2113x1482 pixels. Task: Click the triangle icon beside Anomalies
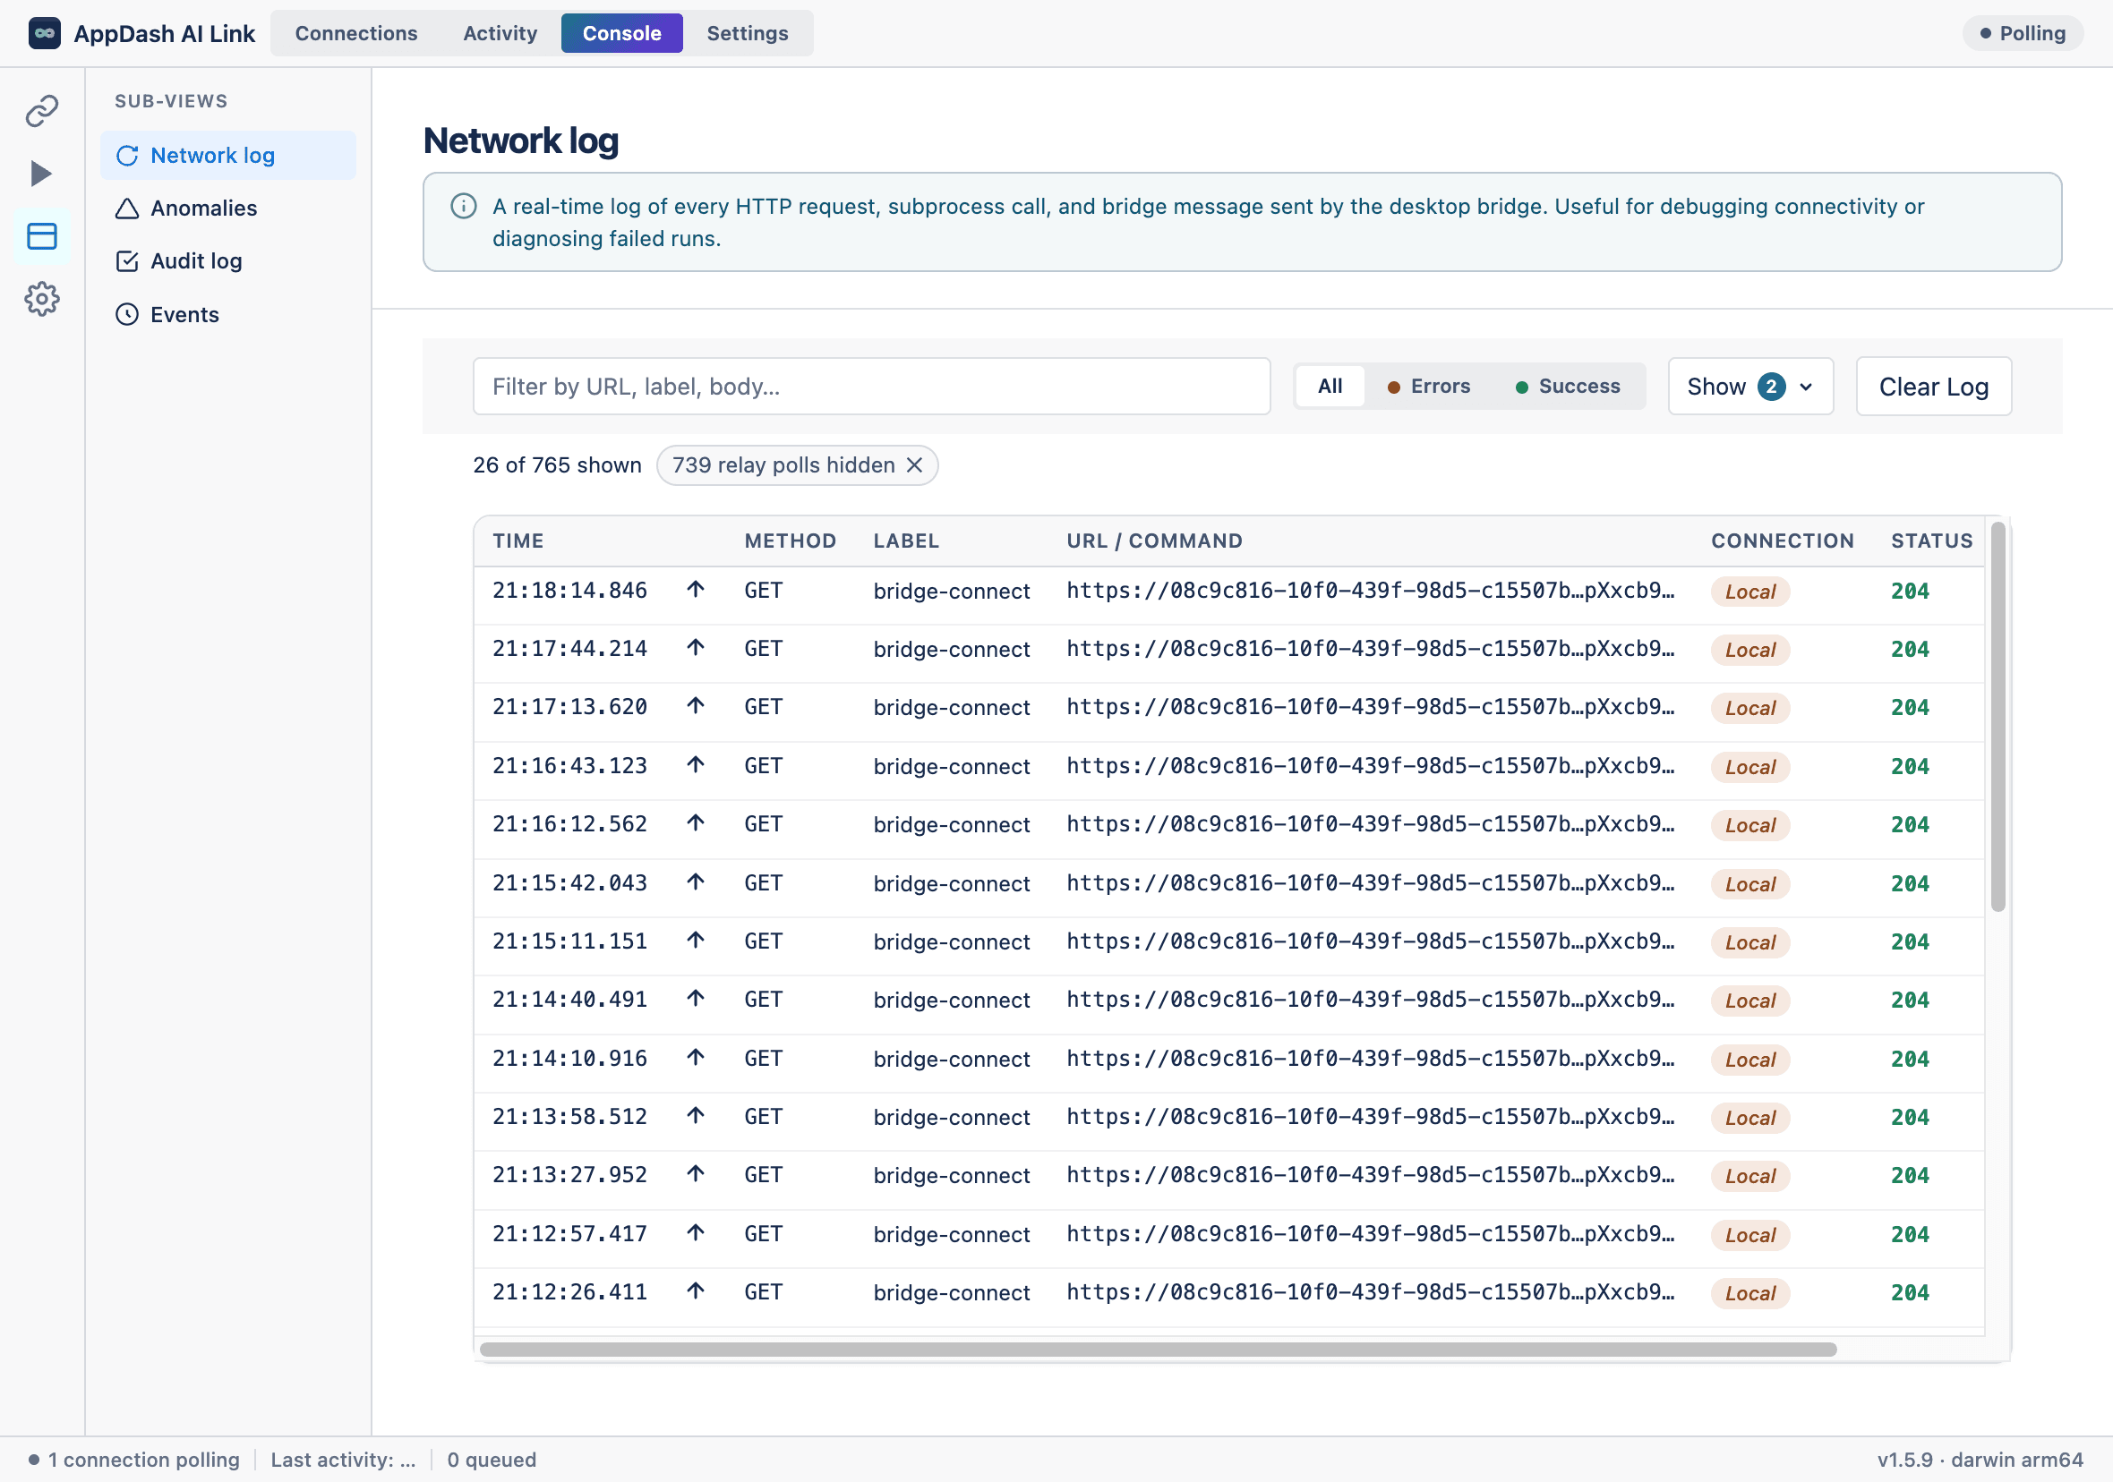coord(127,209)
